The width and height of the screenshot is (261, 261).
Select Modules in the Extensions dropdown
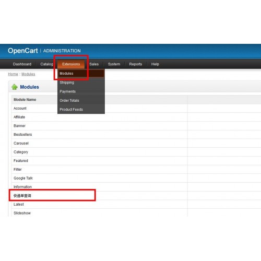pyautogui.click(x=81, y=73)
